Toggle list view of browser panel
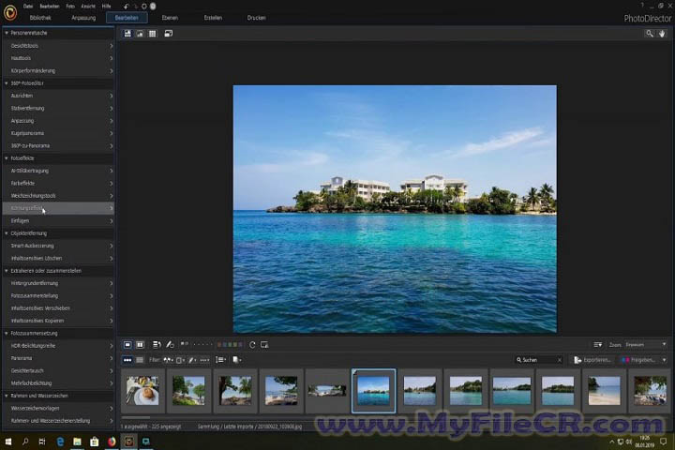 (140, 360)
